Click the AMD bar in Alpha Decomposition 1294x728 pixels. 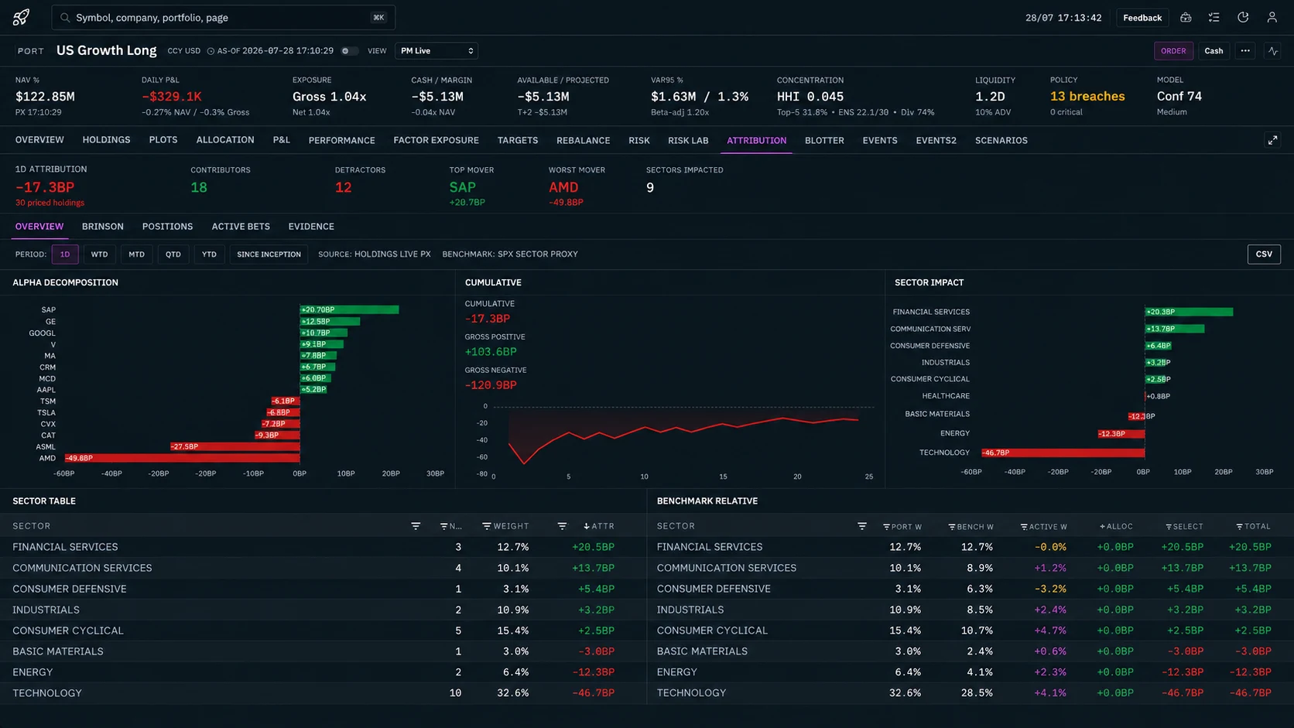coord(183,458)
